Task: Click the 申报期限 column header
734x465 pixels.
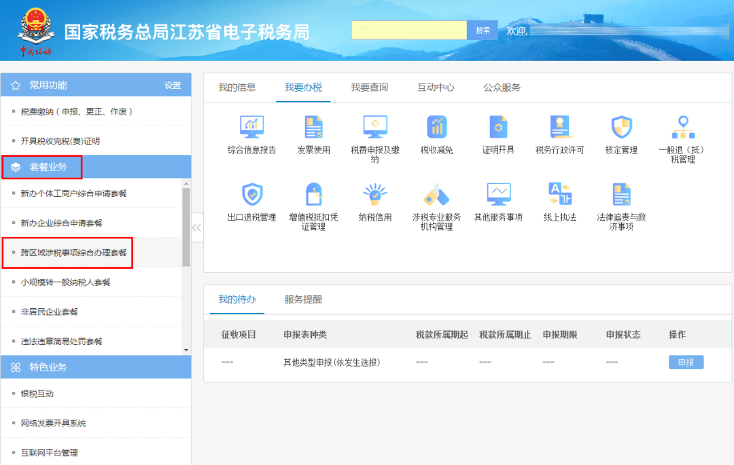Action: (x=560, y=335)
